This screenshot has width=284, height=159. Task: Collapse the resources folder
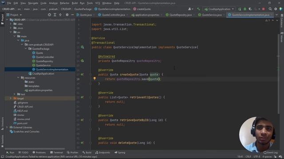coord(18,78)
